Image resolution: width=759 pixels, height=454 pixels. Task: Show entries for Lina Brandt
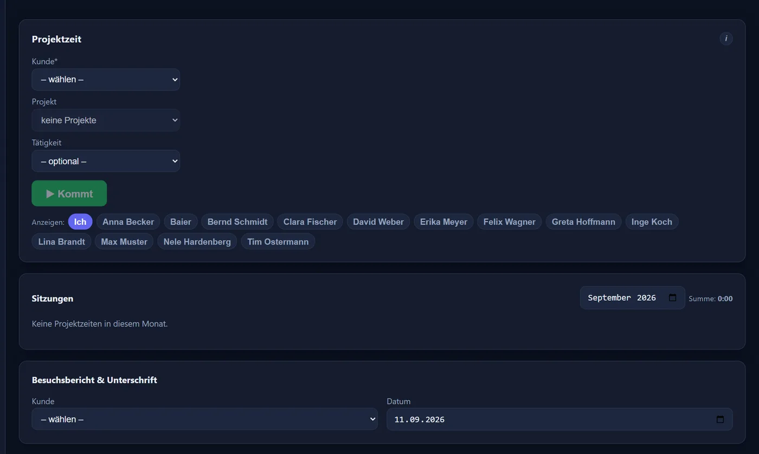click(x=62, y=242)
